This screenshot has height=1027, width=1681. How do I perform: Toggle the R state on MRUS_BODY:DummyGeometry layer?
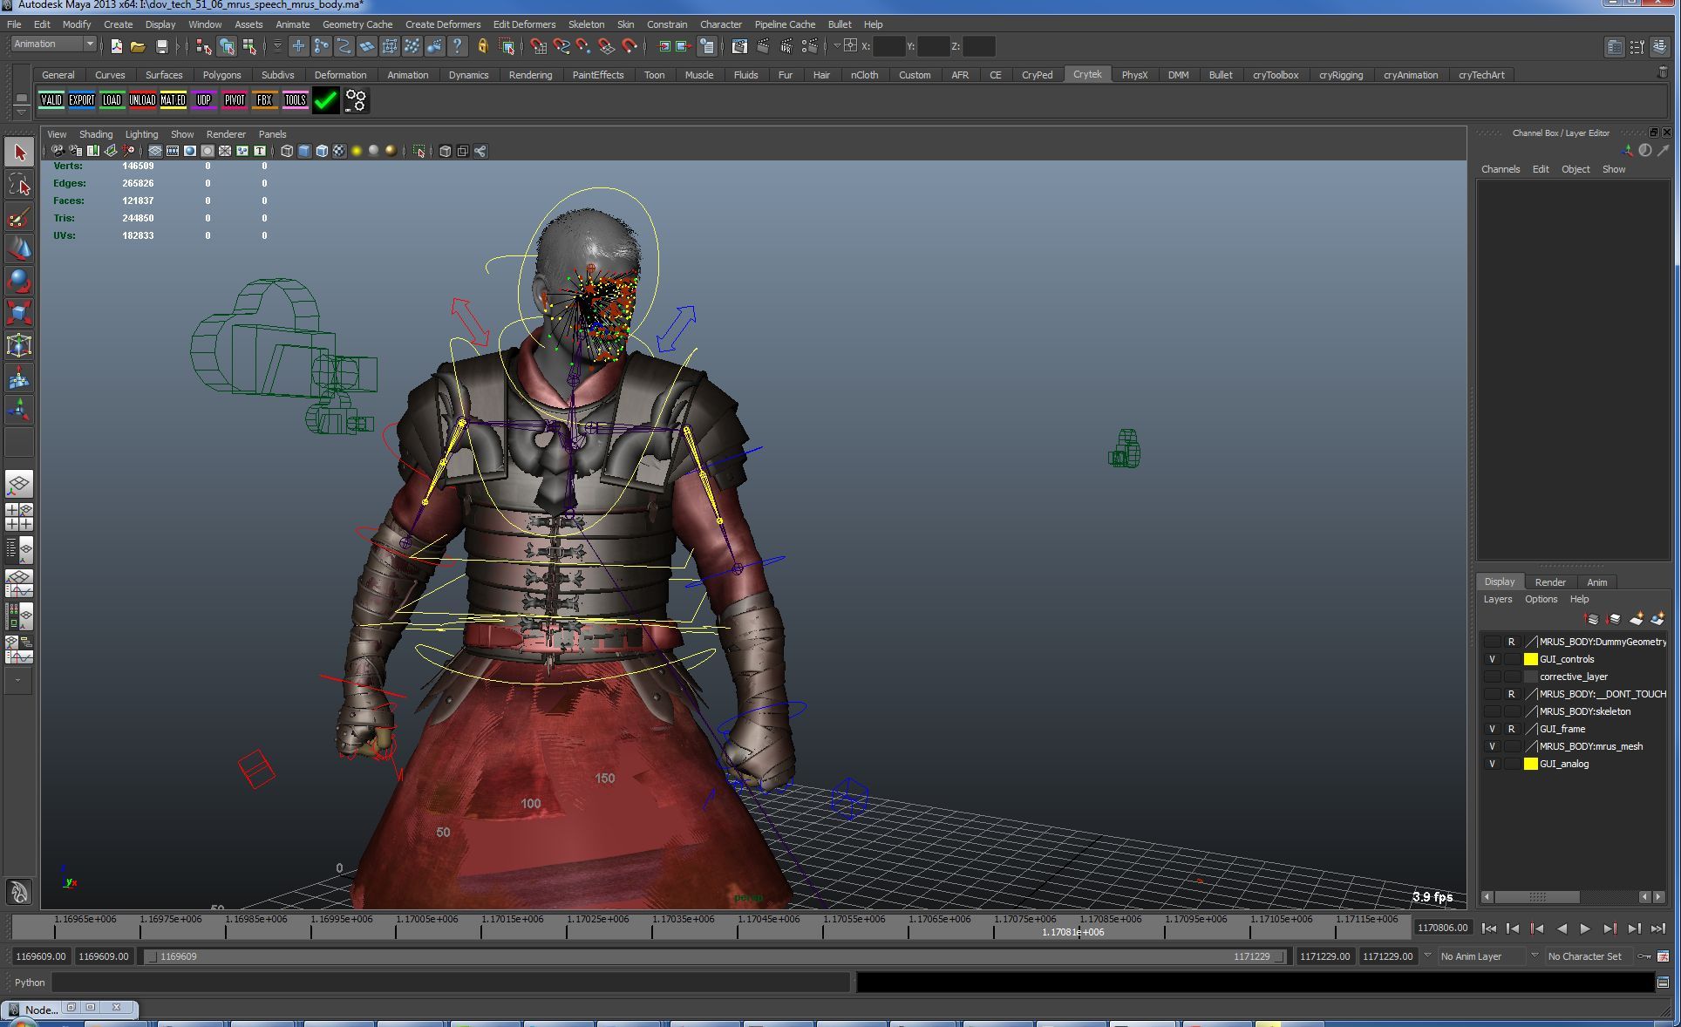pyautogui.click(x=1512, y=642)
